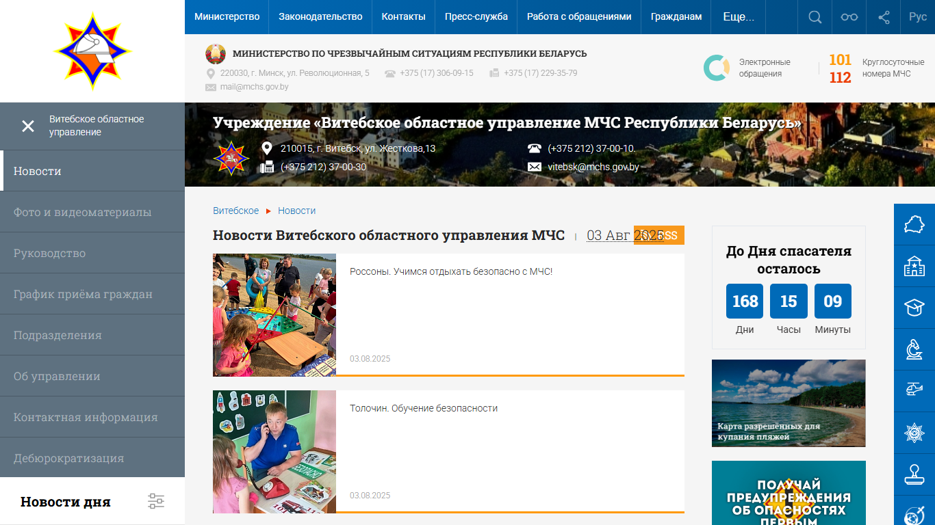Open Работа с обращениями menu

[x=579, y=17]
